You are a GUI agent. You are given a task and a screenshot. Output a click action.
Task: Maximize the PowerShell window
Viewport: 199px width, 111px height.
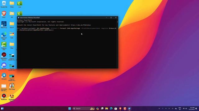pyautogui.click(x=111, y=18)
